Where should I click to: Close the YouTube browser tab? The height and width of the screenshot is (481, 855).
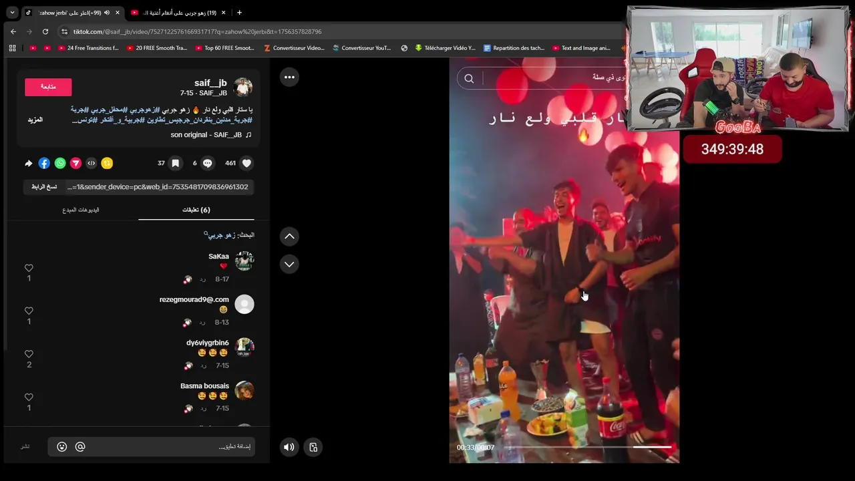point(223,13)
